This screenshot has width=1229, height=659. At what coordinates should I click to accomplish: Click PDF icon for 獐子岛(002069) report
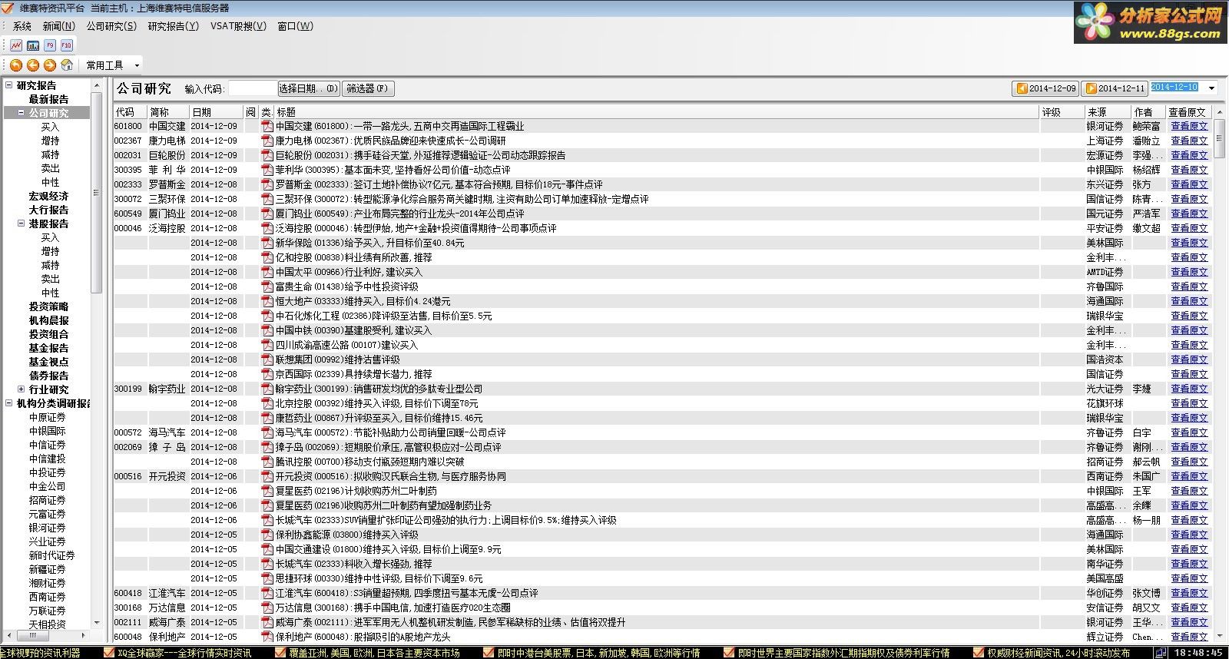click(x=267, y=447)
